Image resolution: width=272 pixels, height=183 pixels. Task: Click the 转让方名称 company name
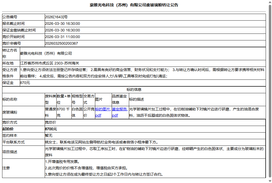pos(47,54)
